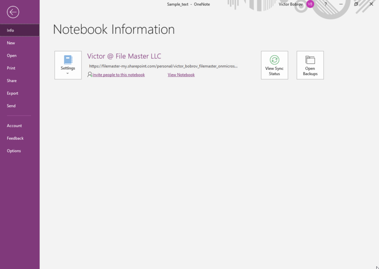Click the Victor Bobrov account name
The image size is (379, 269).
(291, 4)
